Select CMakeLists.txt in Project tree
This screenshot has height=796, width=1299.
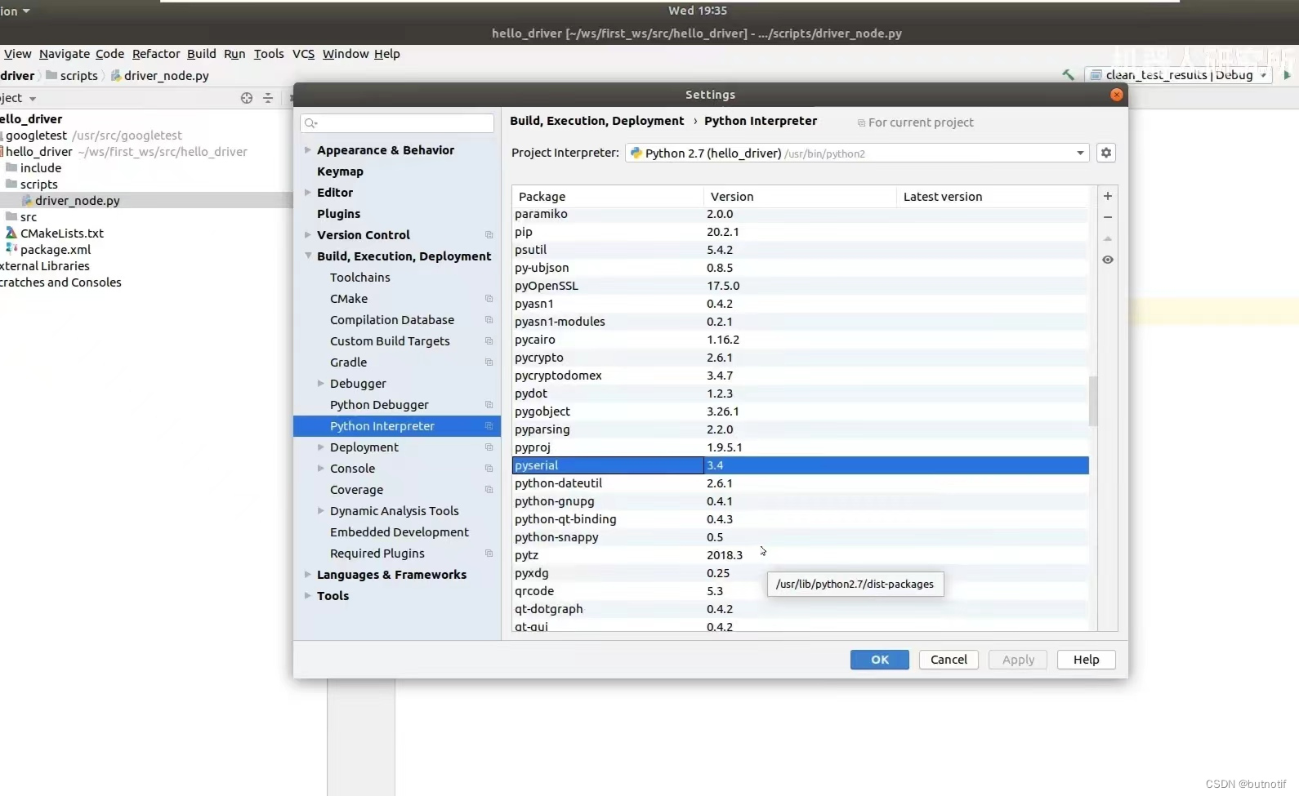coord(62,233)
